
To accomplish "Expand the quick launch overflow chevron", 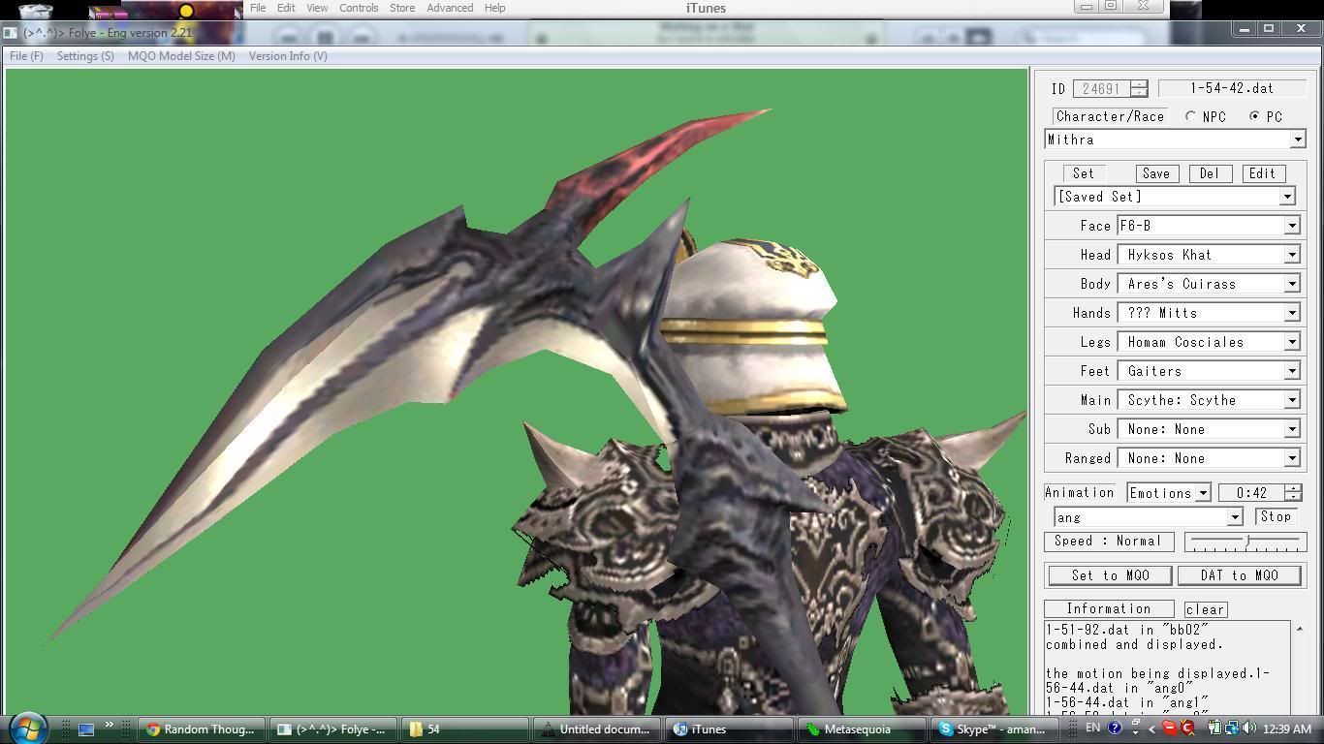I will pos(109,725).
